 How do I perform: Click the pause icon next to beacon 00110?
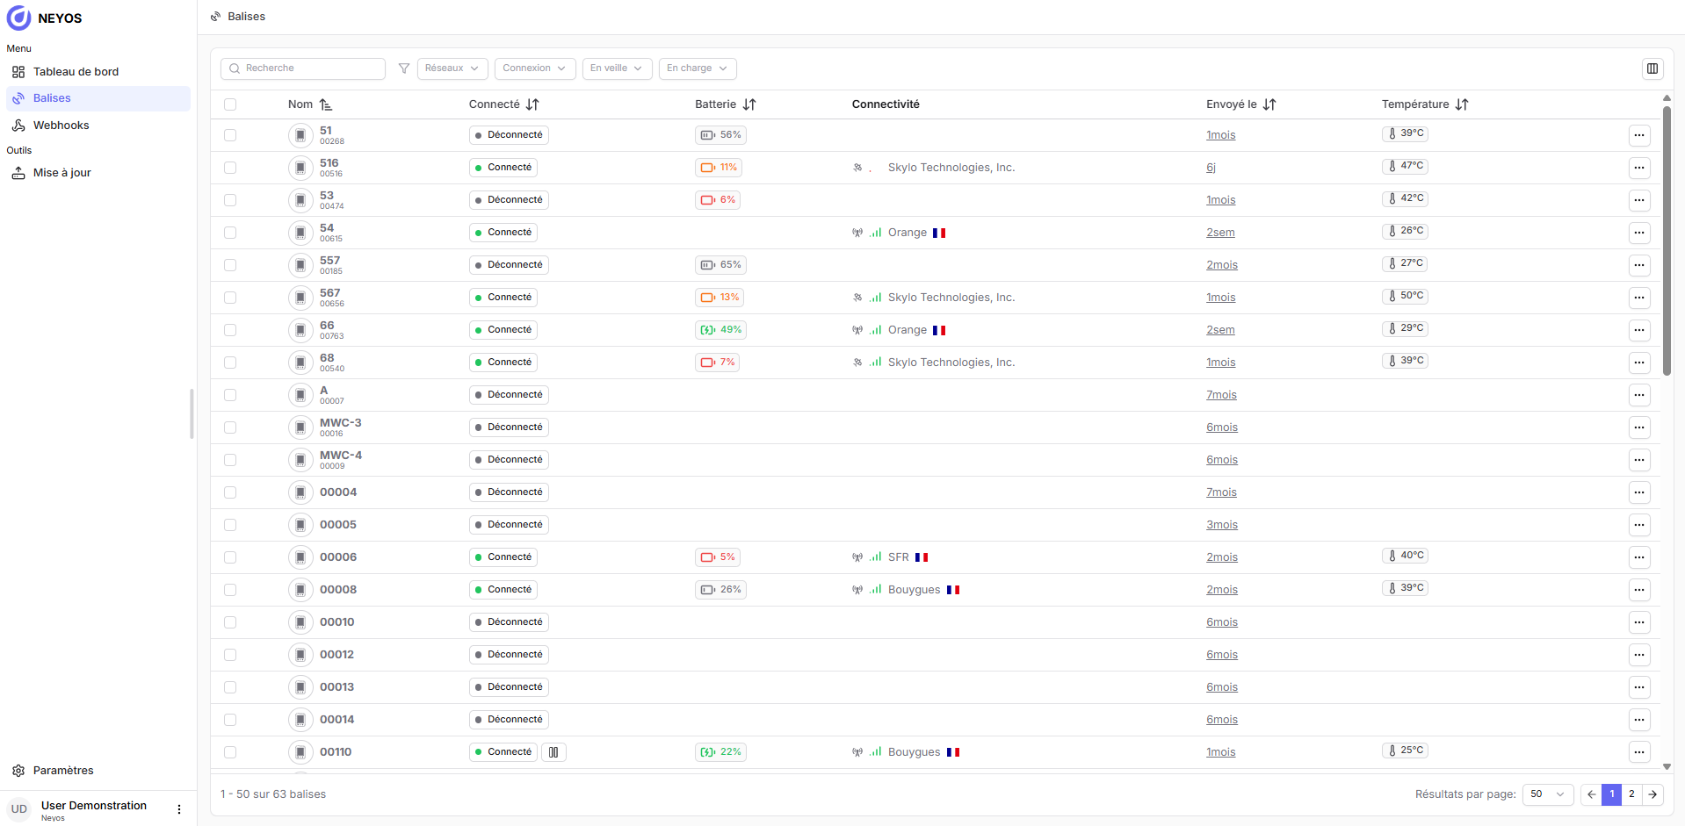point(553,752)
